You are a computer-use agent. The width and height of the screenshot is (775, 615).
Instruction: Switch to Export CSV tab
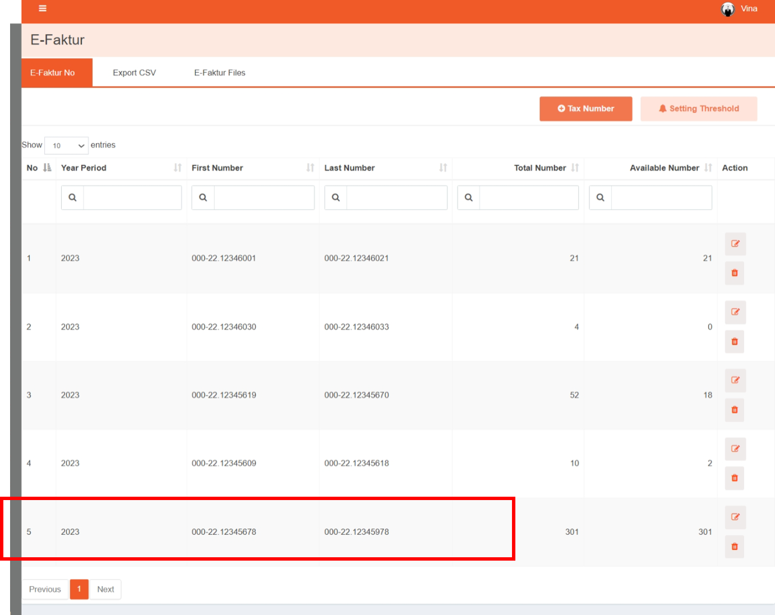(134, 73)
